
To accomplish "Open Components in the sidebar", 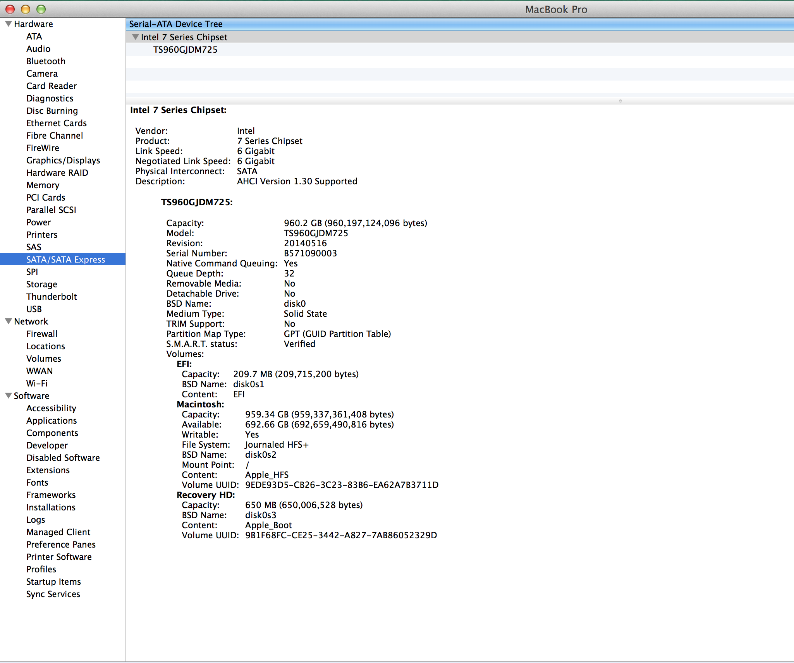I will 52,433.
